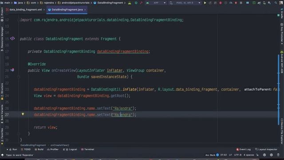284x160 pixels.
Task: Click the blue vertical scrollbar of the editor
Action: tap(279, 90)
